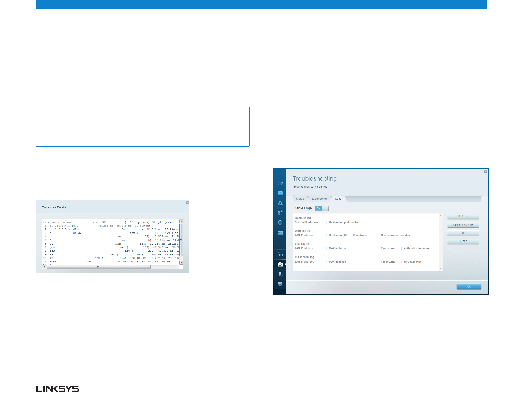Open Network Map router icon in sidebar
The height and width of the screenshot is (404, 523).
280,183
